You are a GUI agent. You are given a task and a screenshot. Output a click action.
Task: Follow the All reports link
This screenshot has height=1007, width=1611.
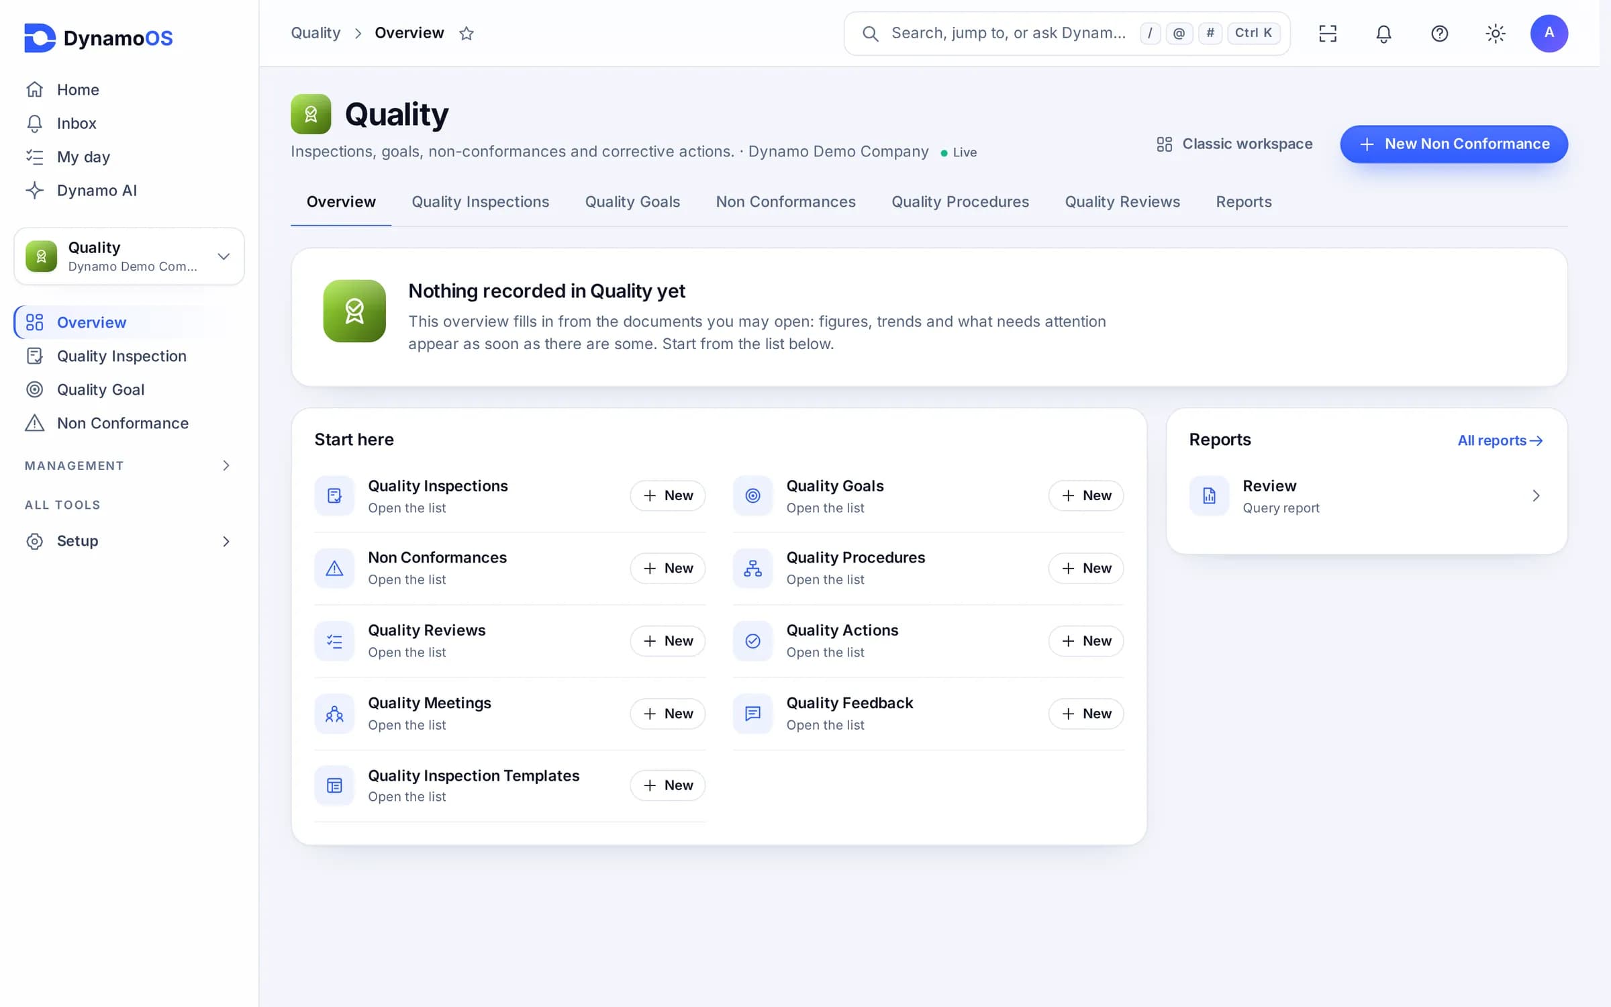pos(1500,440)
